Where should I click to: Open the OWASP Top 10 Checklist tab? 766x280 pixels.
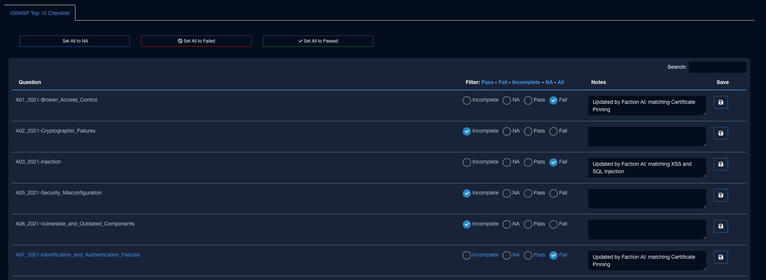tap(40, 13)
